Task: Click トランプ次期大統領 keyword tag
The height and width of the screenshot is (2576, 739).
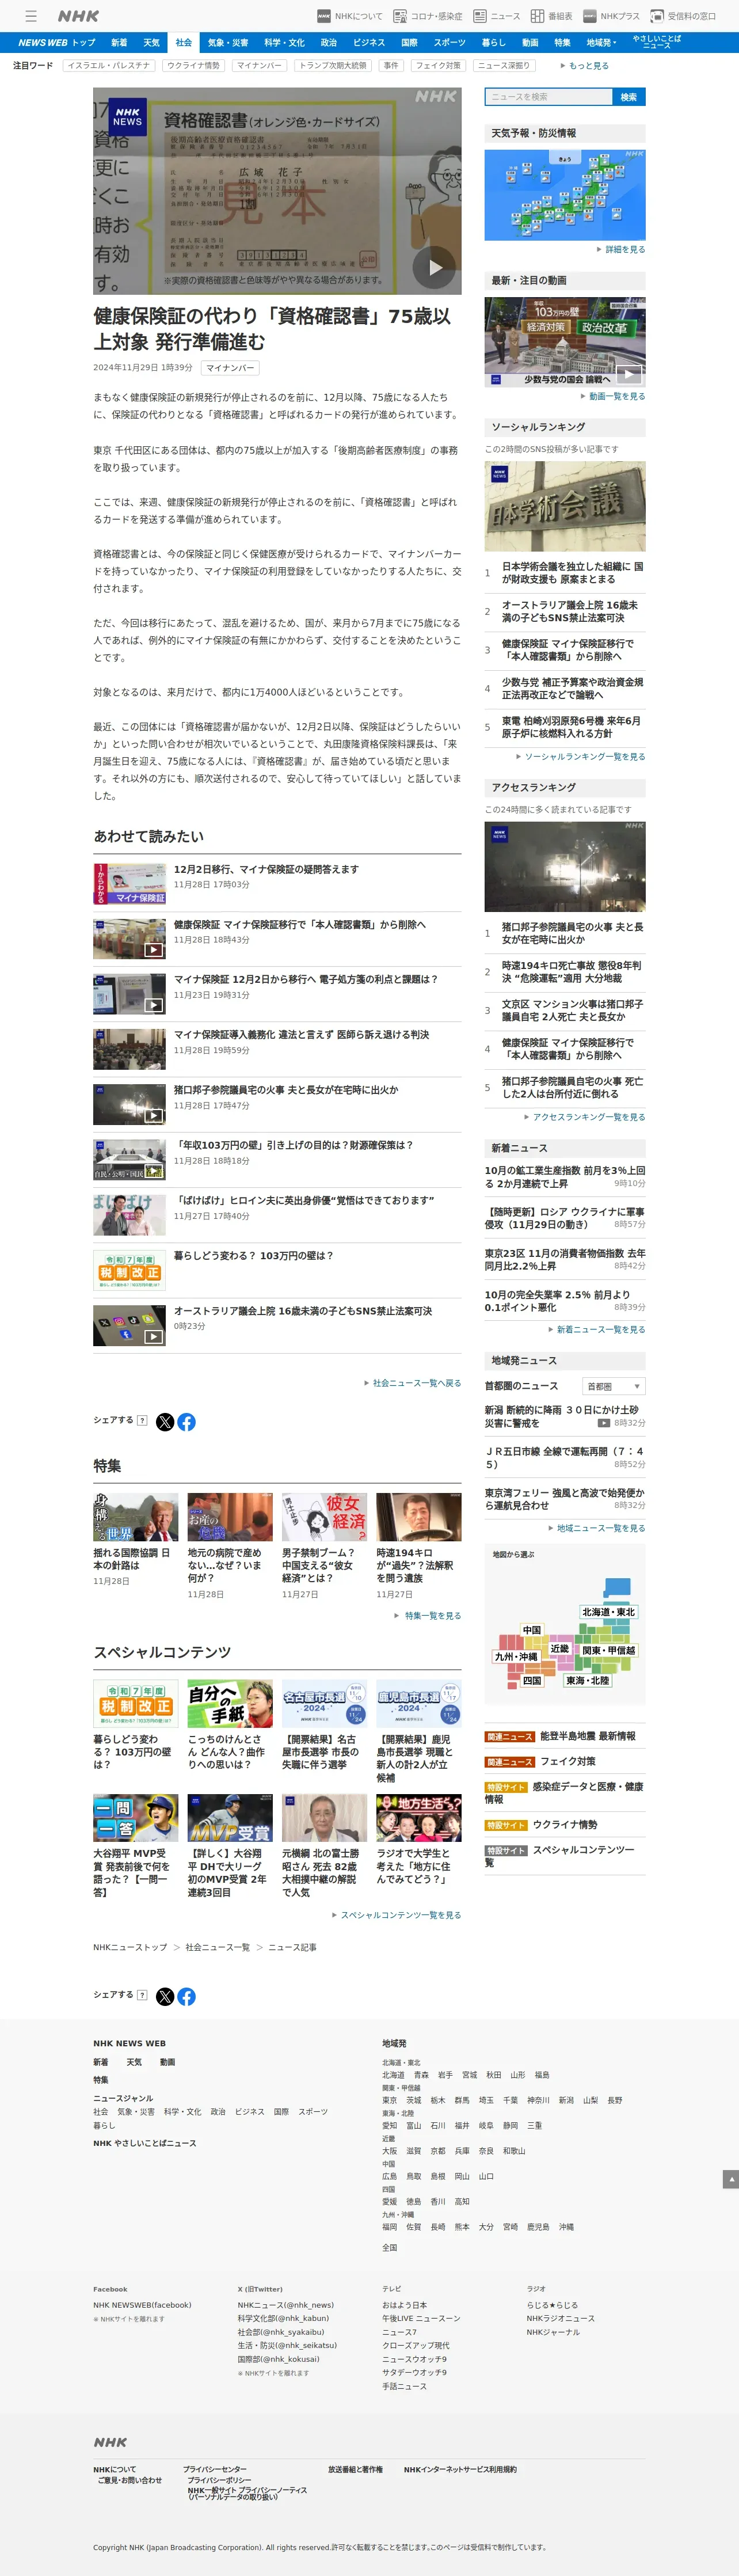Action: point(332,66)
